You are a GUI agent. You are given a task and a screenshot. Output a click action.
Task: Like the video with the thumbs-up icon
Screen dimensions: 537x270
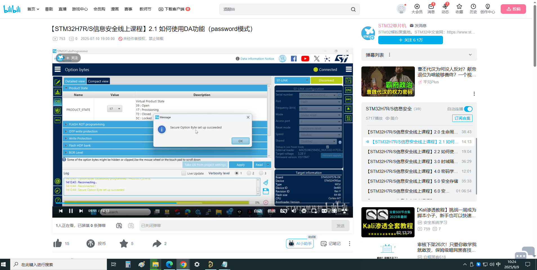click(57, 244)
